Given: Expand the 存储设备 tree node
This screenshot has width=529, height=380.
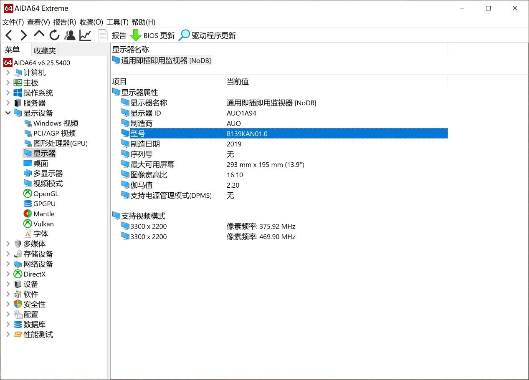Looking at the screenshot, I should (8, 254).
